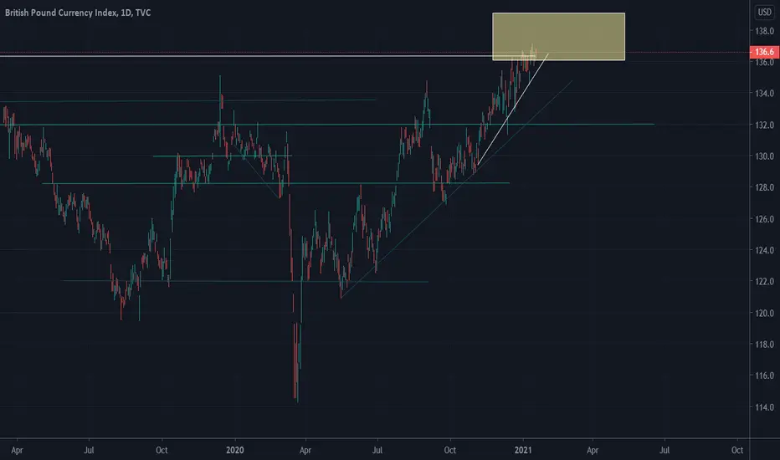Select the short green line at 130.0
This screenshot has height=460, width=780.
(x=223, y=156)
